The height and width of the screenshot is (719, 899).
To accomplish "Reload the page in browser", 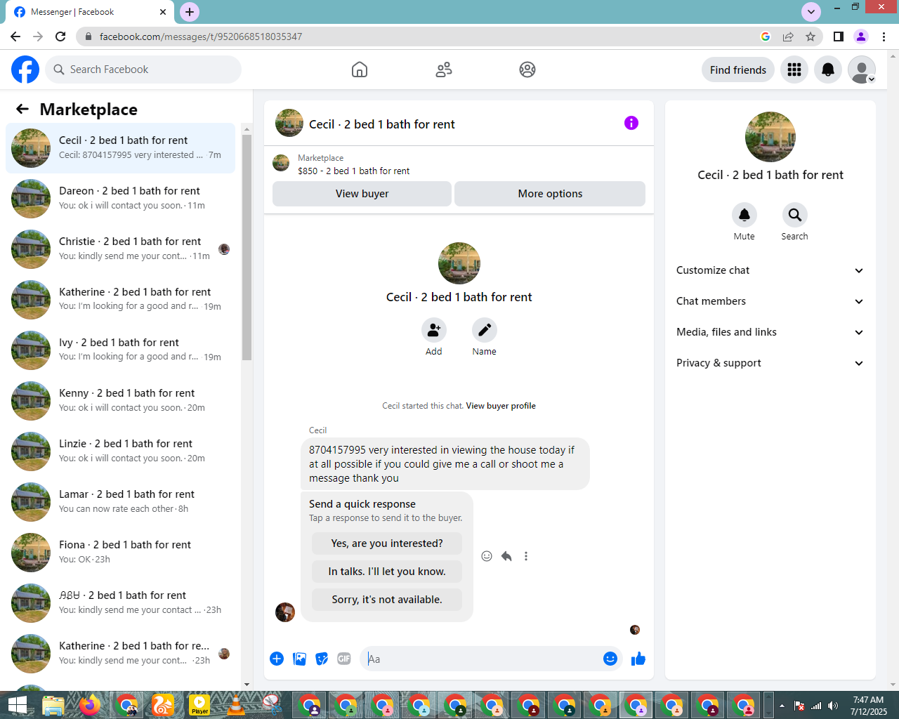I will 60,37.
